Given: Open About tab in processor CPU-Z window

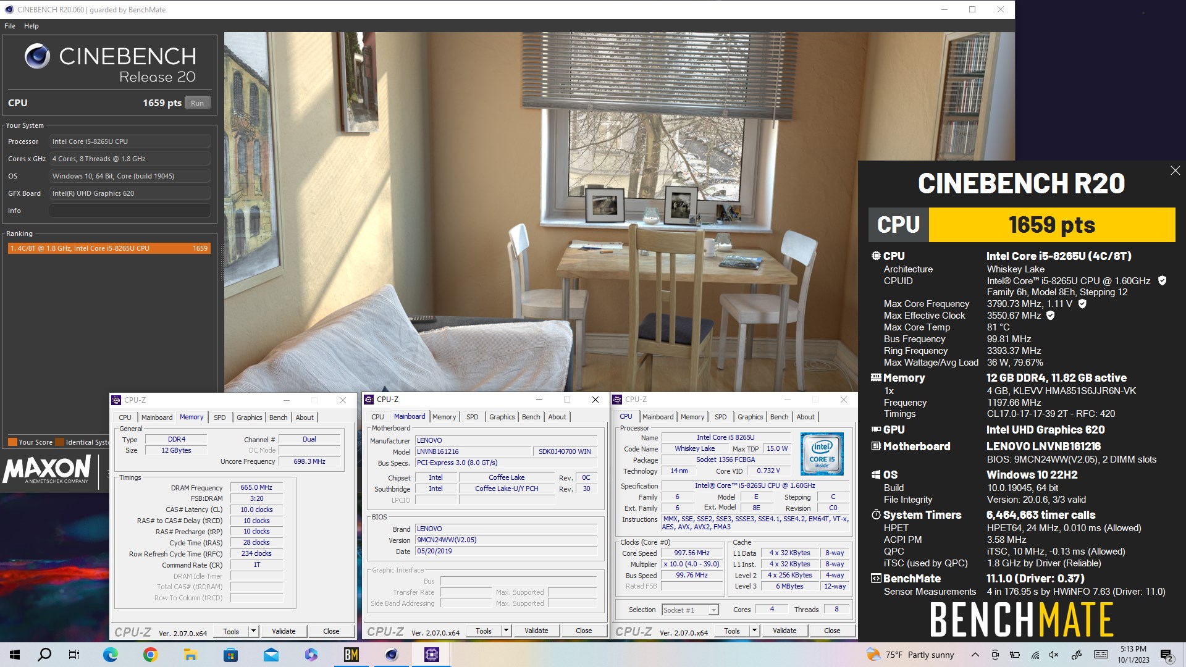Looking at the screenshot, I should (805, 417).
